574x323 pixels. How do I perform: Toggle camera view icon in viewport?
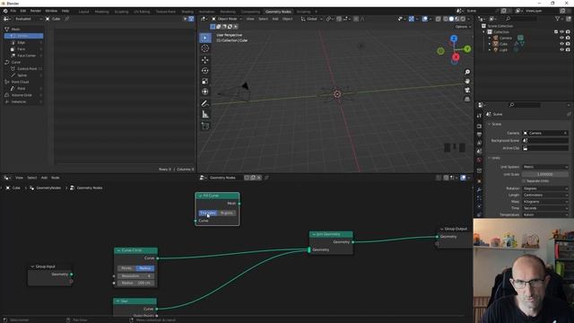(467, 90)
